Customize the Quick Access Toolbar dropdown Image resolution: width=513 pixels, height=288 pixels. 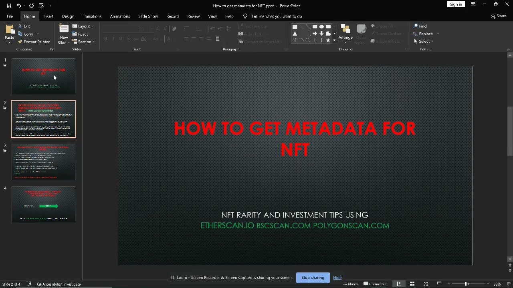click(x=50, y=6)
